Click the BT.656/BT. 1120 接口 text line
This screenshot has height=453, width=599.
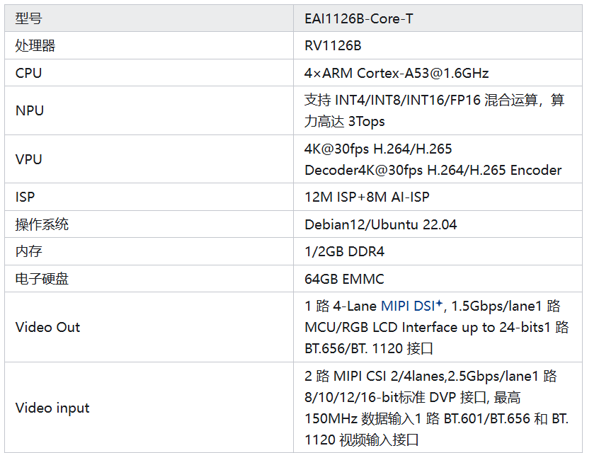pos(368,348)
